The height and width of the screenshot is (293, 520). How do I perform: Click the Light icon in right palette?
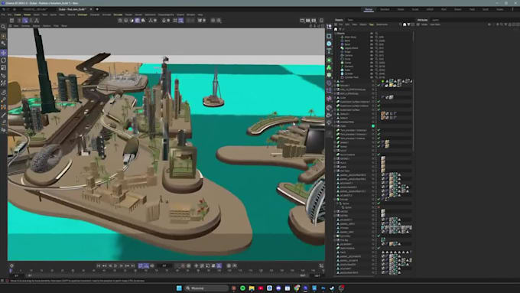tap(329, 122)
